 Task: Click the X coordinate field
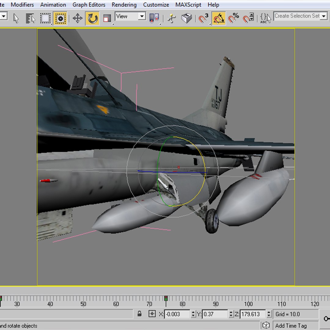point(177,314)
